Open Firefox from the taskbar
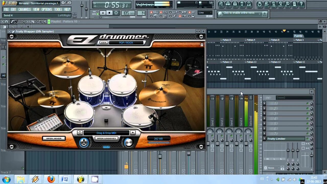The height and width of the screenshot is (184, 327). 51,179
